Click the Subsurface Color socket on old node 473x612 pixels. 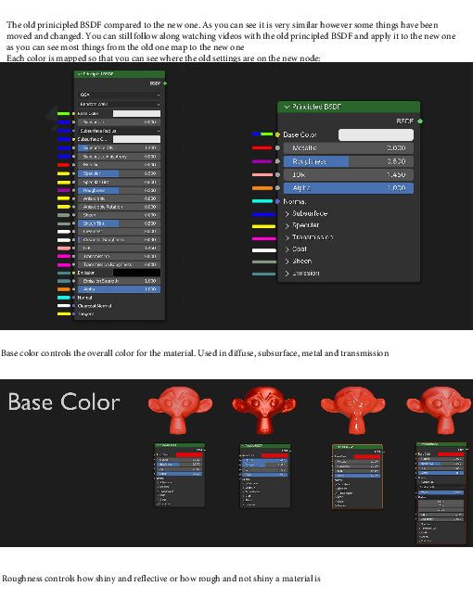(x=74, y=139)
